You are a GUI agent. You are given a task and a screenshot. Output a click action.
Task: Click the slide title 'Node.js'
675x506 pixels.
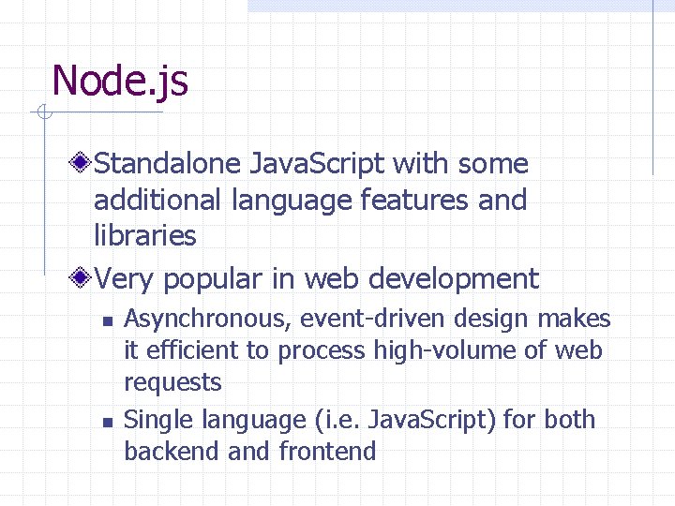click(x=120, y=82)
